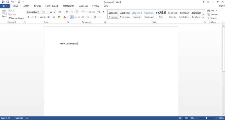This screenshot has width=225, height=120.
Task: Click the Format Painter tool
Action: 16,18
